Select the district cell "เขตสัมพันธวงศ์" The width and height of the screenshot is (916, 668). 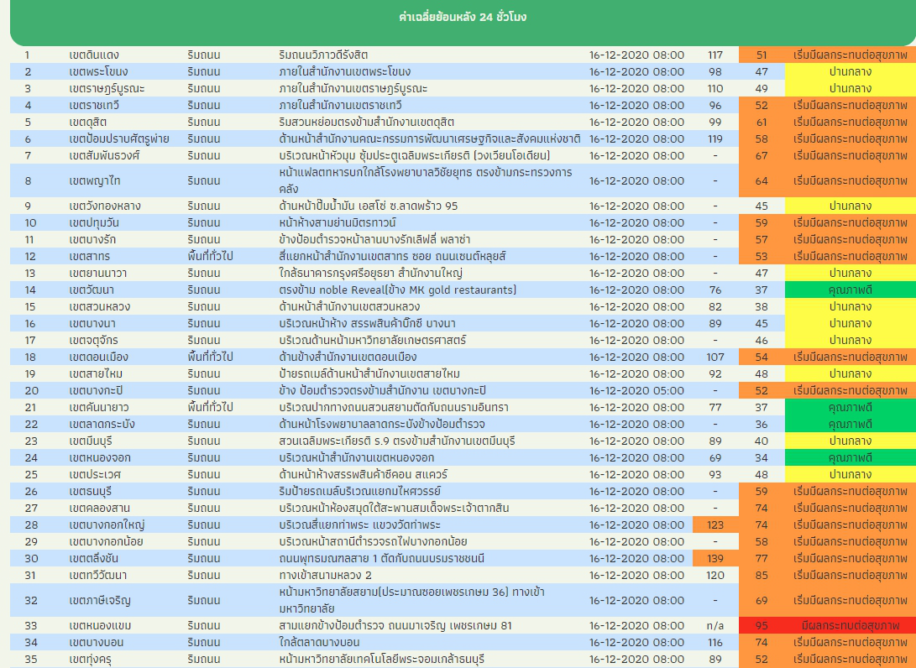tap(105, 156)
